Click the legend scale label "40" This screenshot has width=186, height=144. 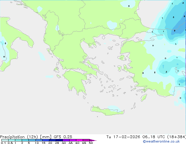coord(77,143)
